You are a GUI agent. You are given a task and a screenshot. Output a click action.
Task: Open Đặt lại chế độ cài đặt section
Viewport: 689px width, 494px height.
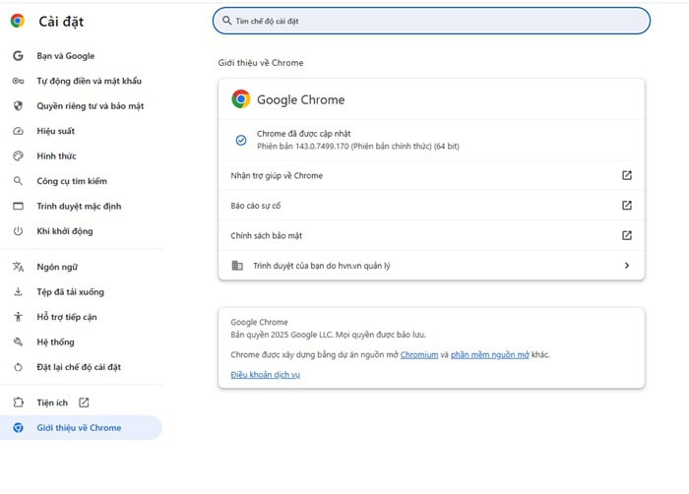[78, 367]
